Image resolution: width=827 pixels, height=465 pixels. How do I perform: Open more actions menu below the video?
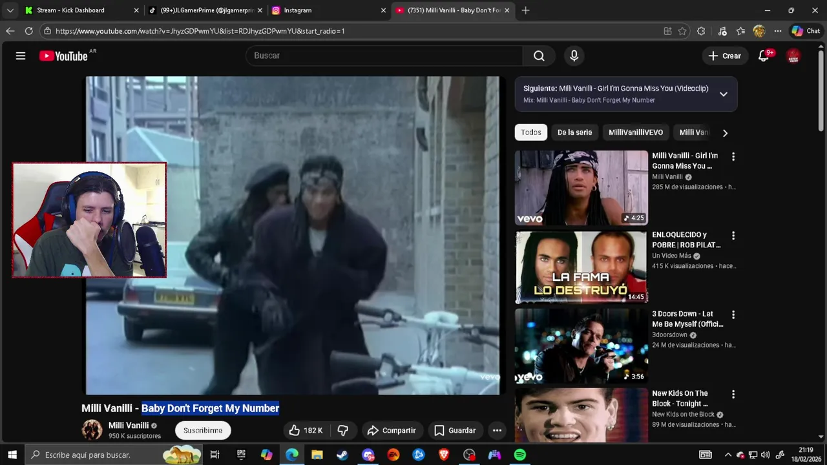497,430
